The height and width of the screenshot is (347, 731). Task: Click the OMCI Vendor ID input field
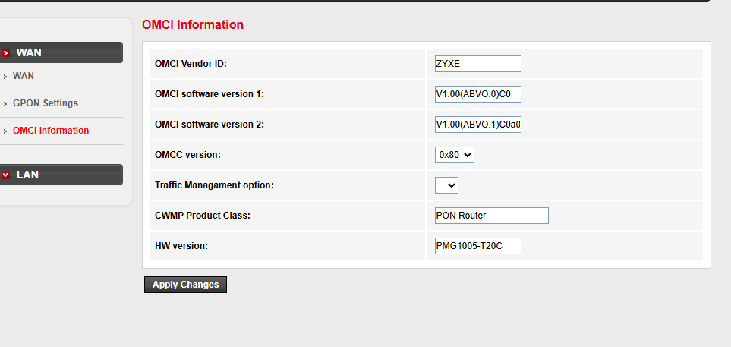478,64
